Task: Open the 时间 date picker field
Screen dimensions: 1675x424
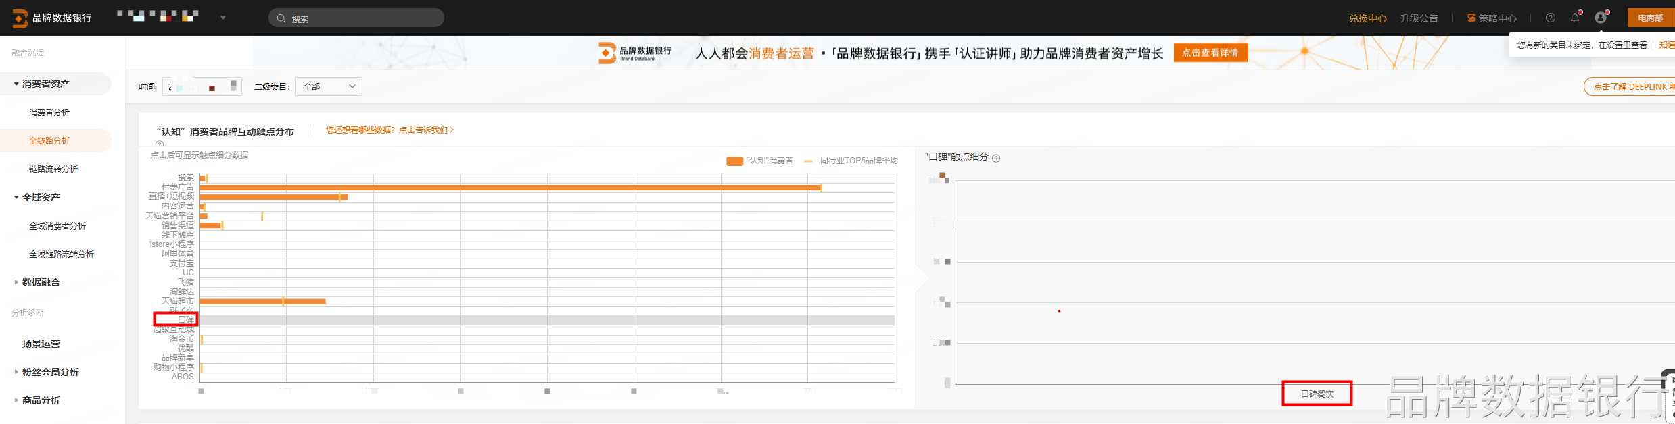Action: [202, 86]
